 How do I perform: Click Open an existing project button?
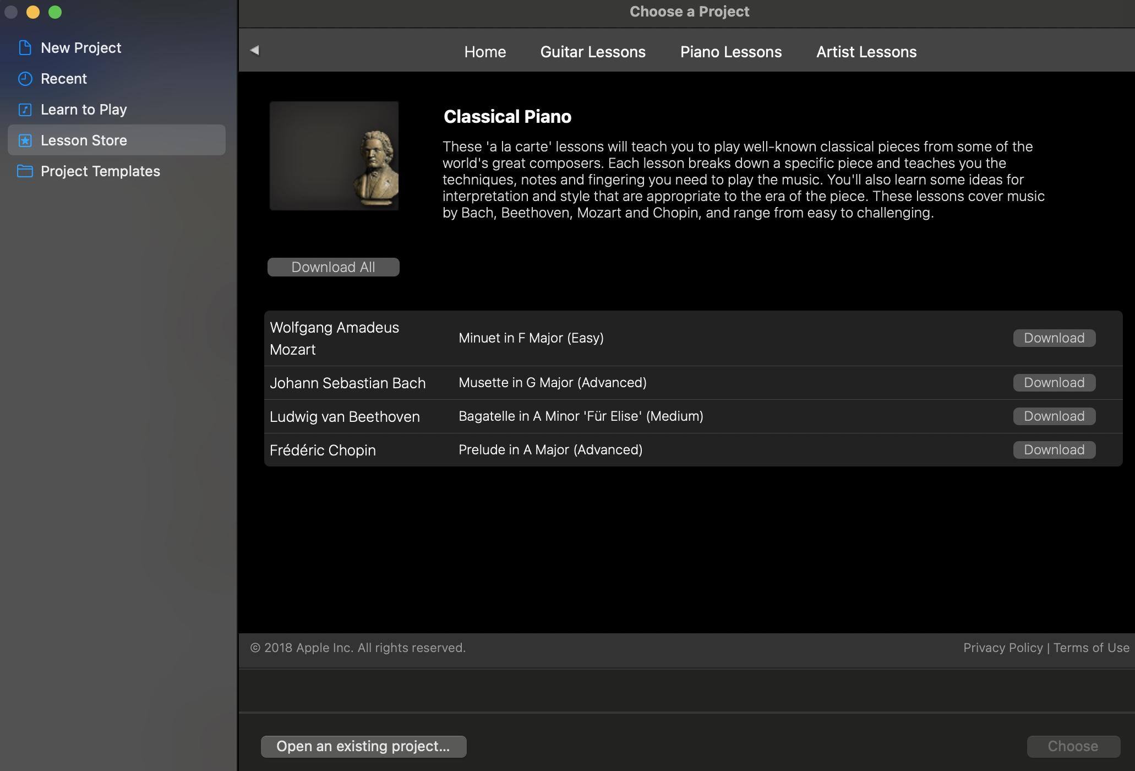pos(363,746)
